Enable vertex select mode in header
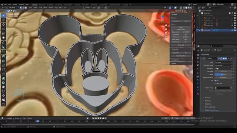The width and height of the screenshot is (237, 133). pyautogui.click(x=21, y=7)
